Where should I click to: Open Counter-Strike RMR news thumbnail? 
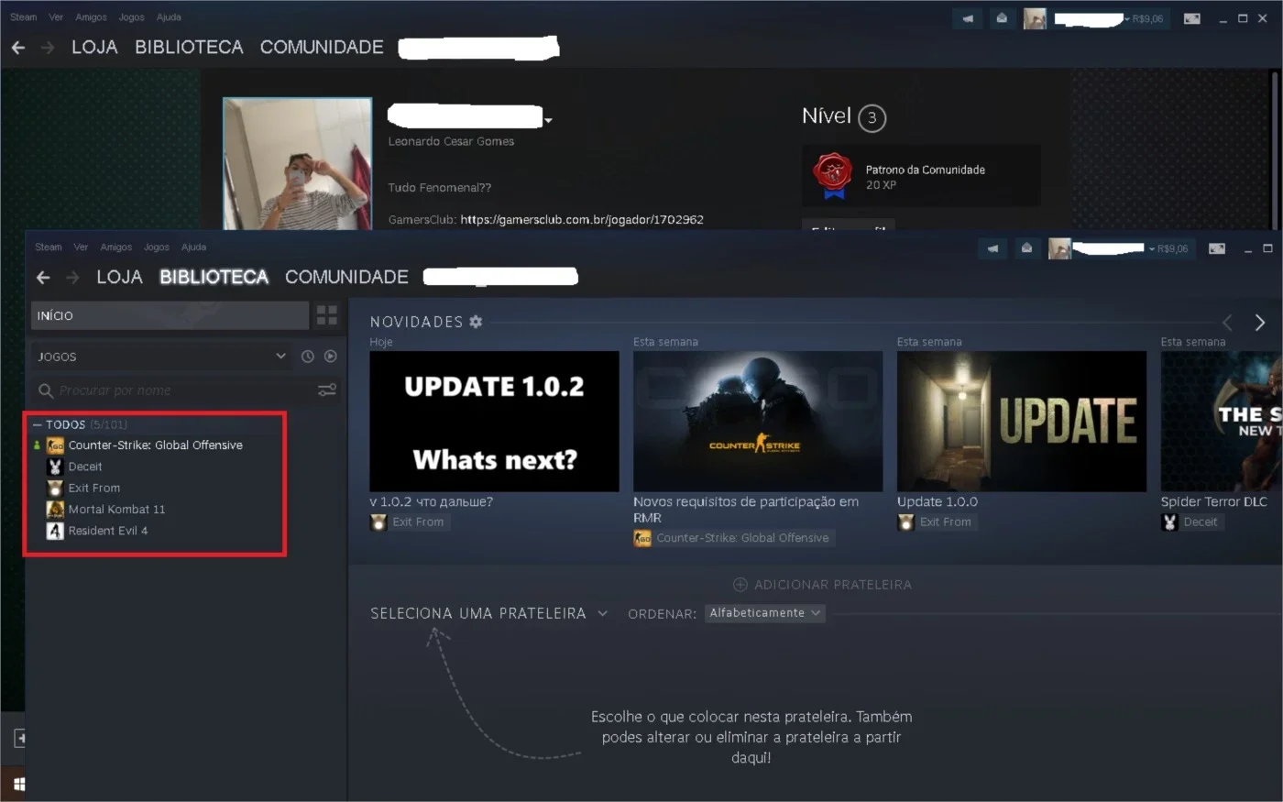pyautogui.click(x=758, y=422)
